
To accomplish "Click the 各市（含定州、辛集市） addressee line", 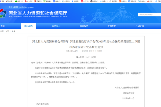I will (68, 63).
